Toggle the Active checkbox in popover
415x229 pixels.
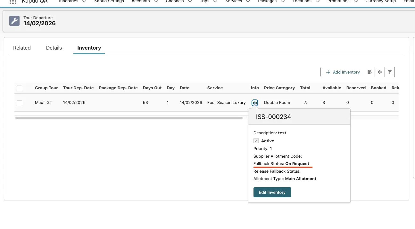click(x=256, y=141)
